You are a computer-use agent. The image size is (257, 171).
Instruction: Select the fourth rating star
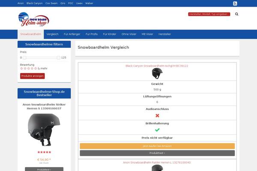32,68
